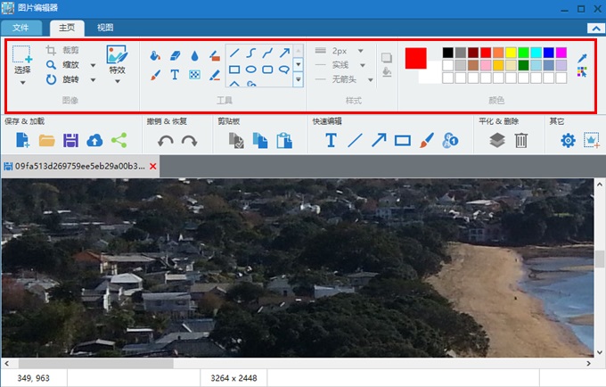
Task: Select the eyedropper color picker tool
Action: click(583, 57)
